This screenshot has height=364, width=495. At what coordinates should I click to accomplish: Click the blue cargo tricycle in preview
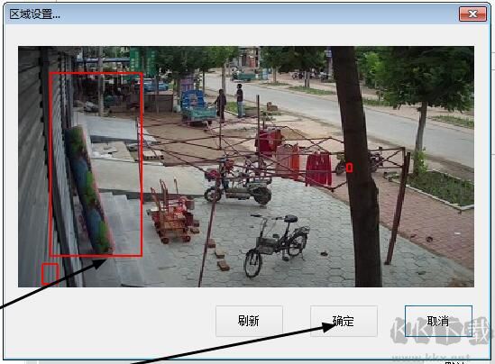197,107
